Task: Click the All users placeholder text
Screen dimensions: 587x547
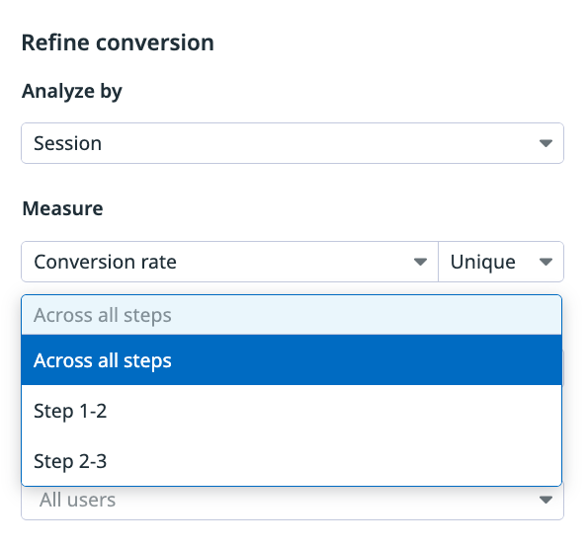Action: click(x=78, y=500)
